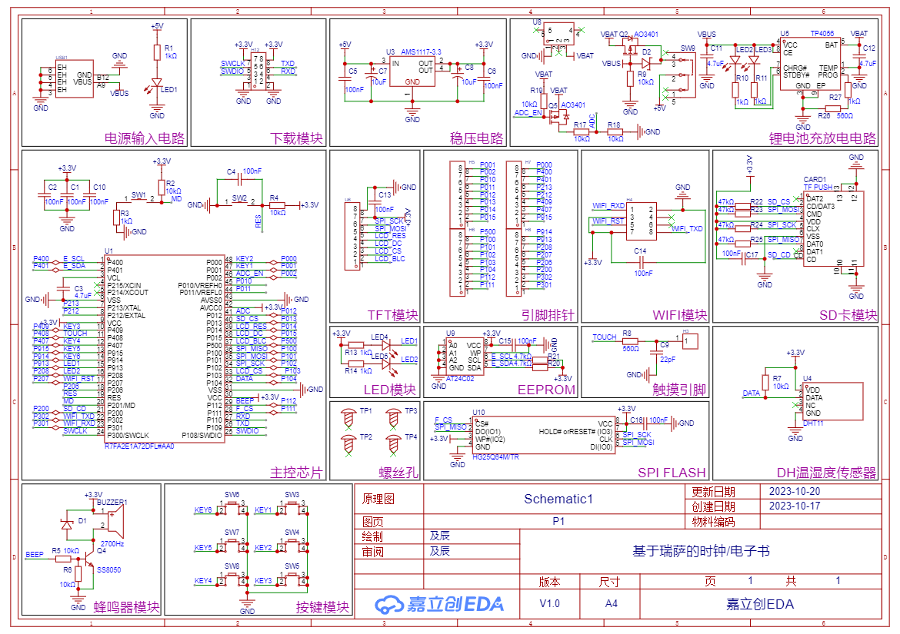Screen dimensions: 900x634
Task: Select the TF PUSH card socket symbol
Action: [x=833, y=229]
